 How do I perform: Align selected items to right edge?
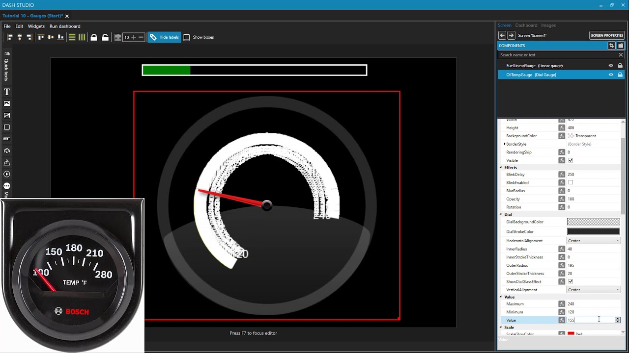point(29,37)
